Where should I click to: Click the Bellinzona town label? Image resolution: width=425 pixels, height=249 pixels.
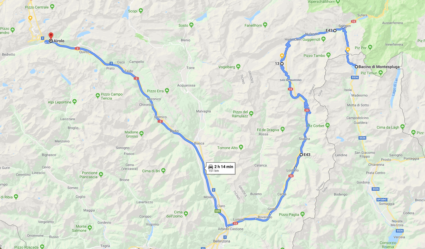coord(221,241)
